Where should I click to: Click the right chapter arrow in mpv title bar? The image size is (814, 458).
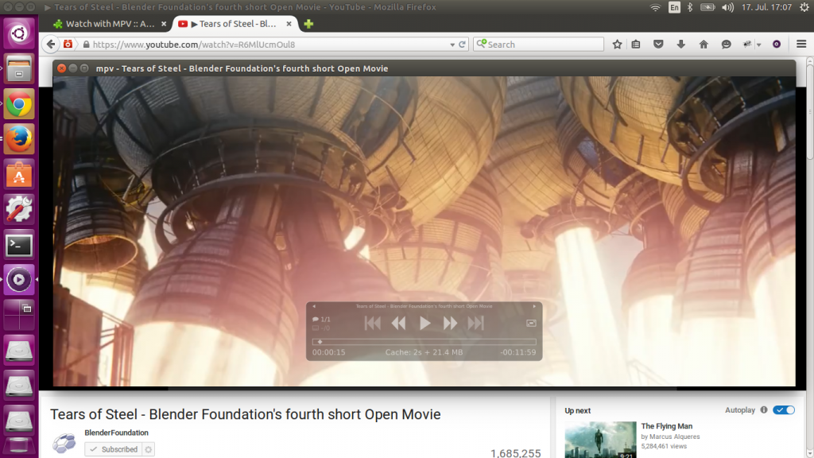click(x=533, y=305)
